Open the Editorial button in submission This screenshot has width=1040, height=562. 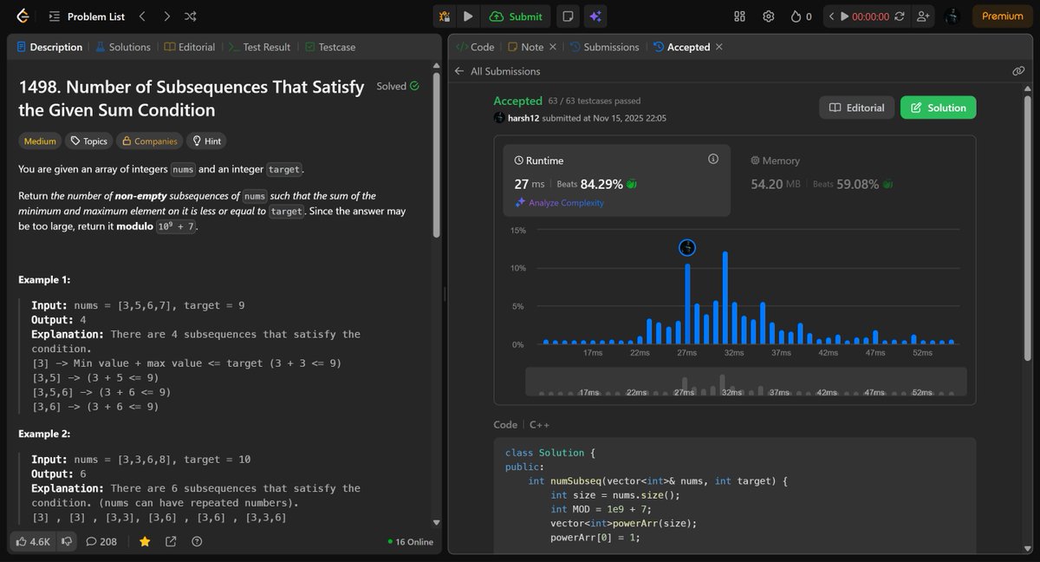coord(856,108)
